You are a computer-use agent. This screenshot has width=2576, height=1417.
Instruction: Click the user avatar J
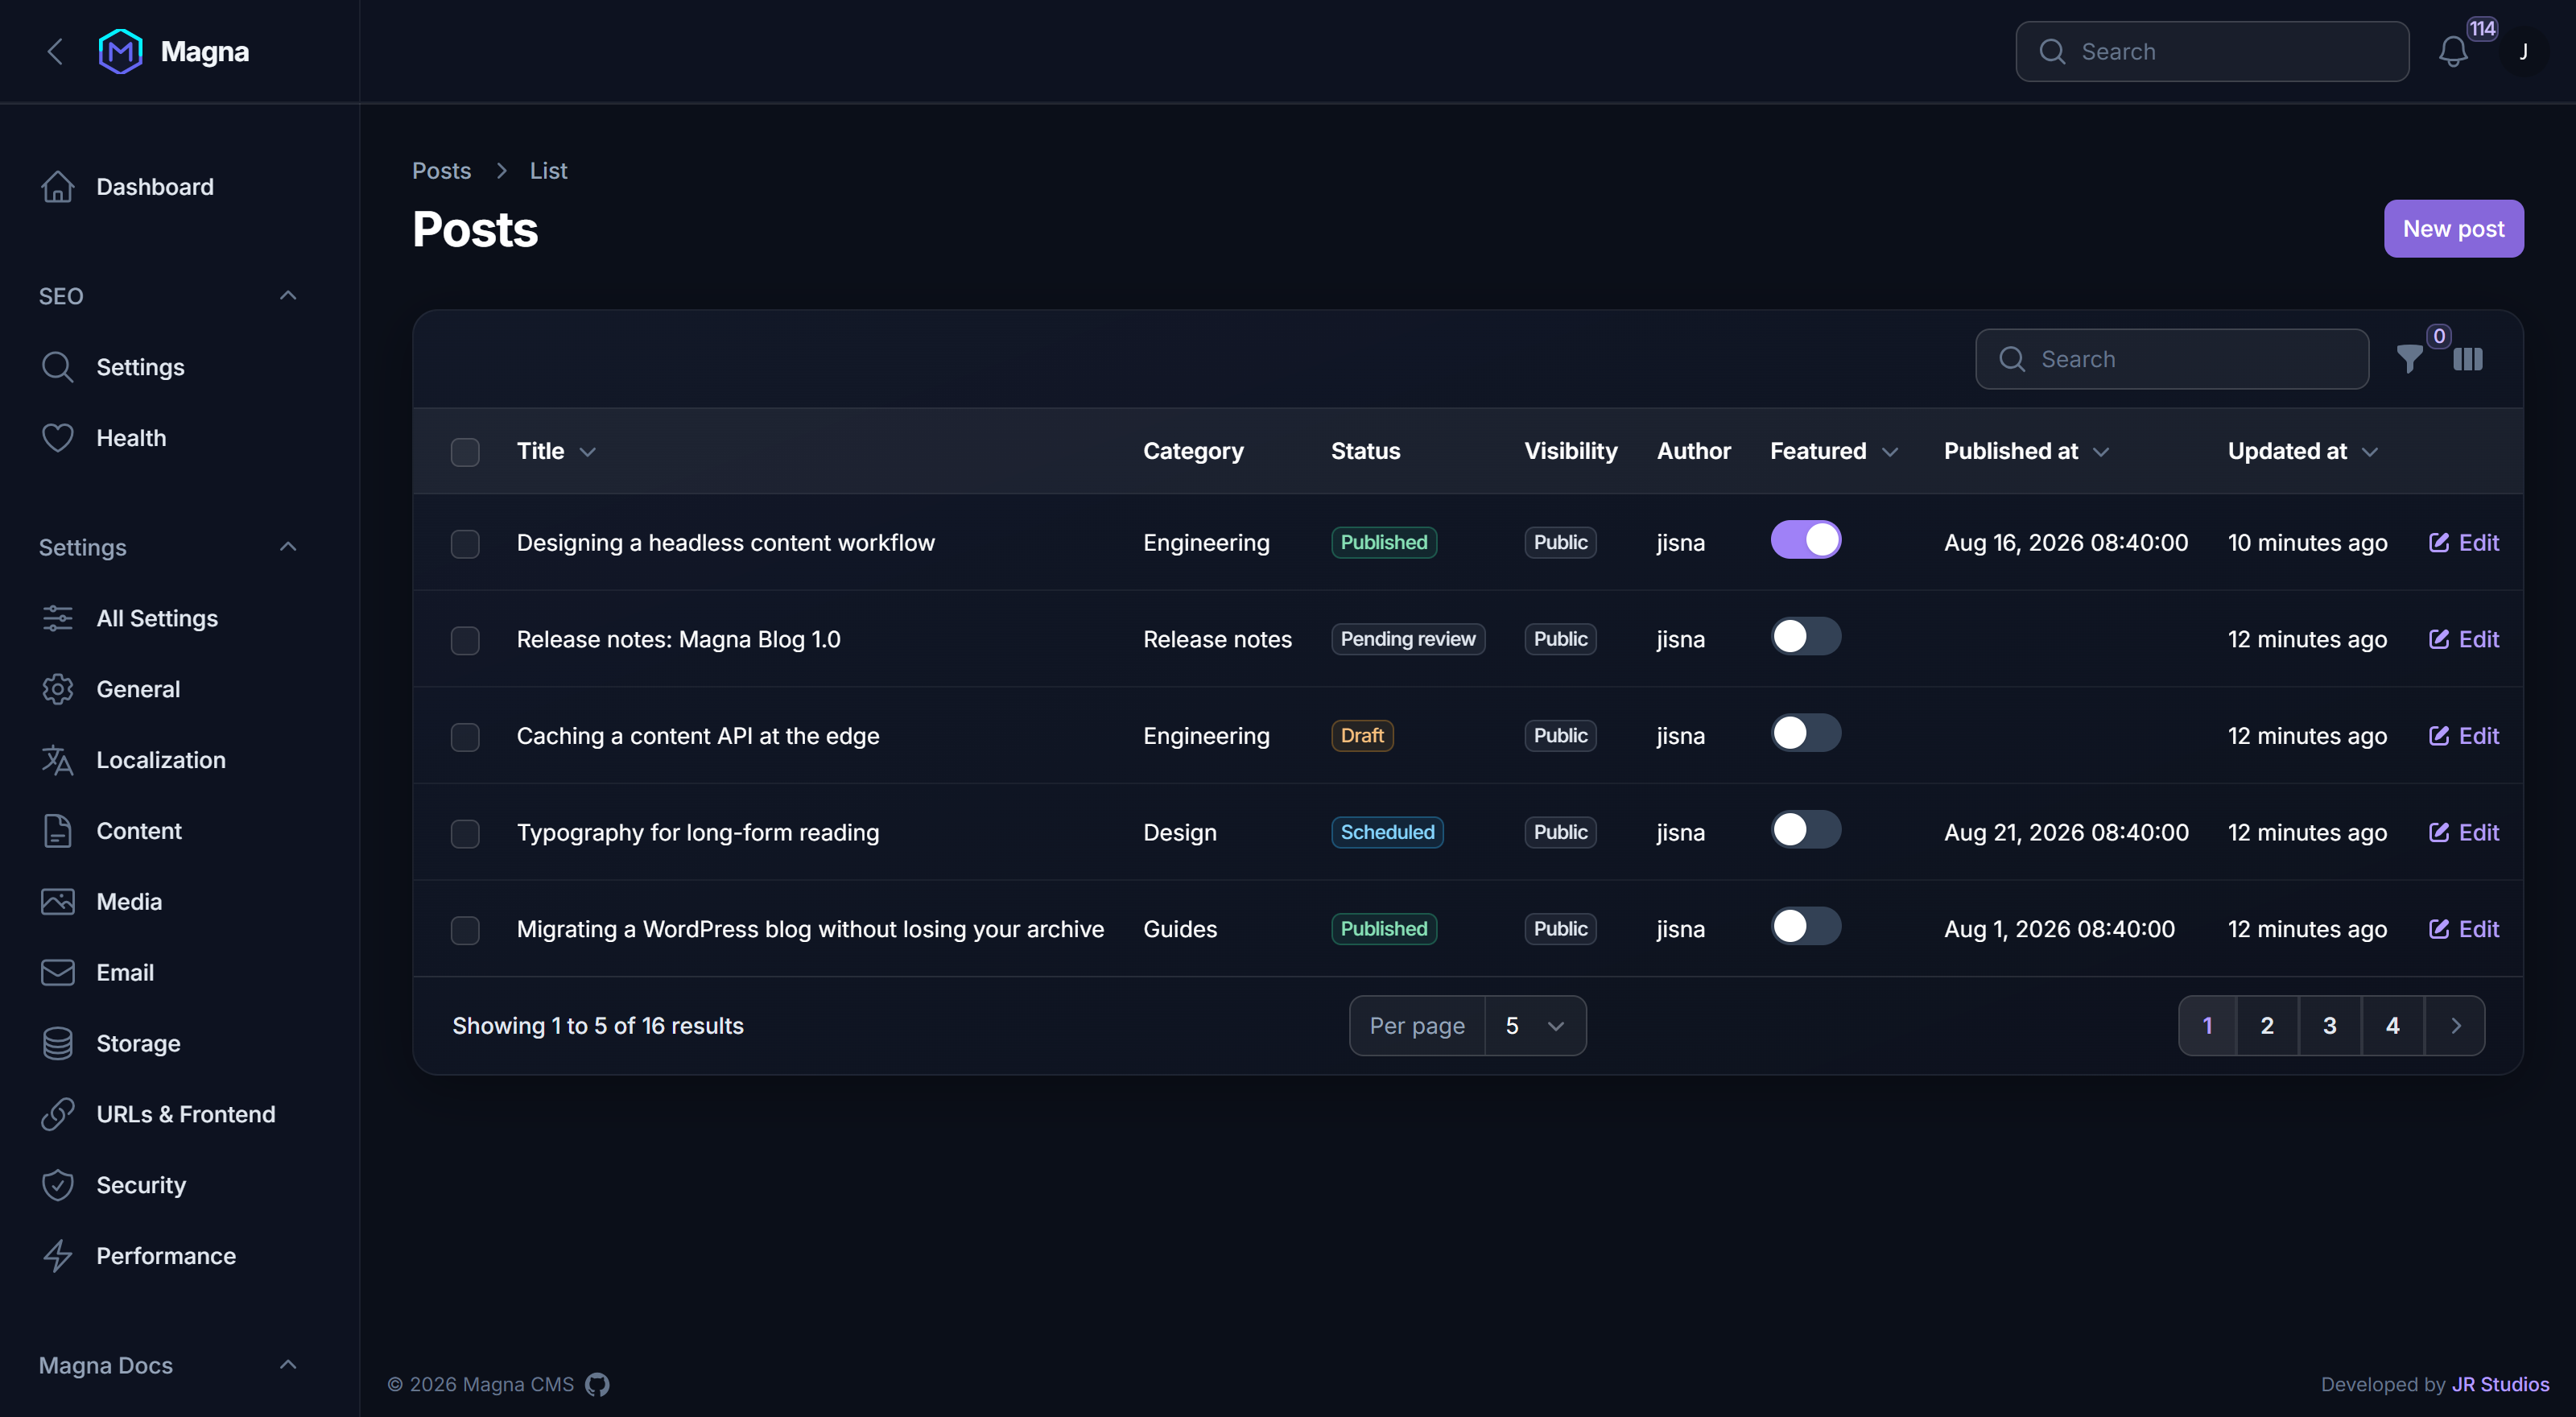[2523, 52]
